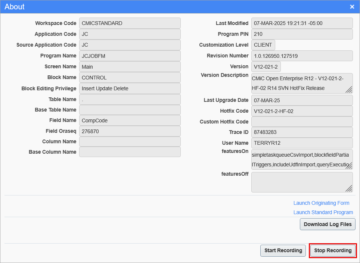This screenshot has height=263, width=360.
Task: Click the Stop Recording button
Action: click(333, 250)
